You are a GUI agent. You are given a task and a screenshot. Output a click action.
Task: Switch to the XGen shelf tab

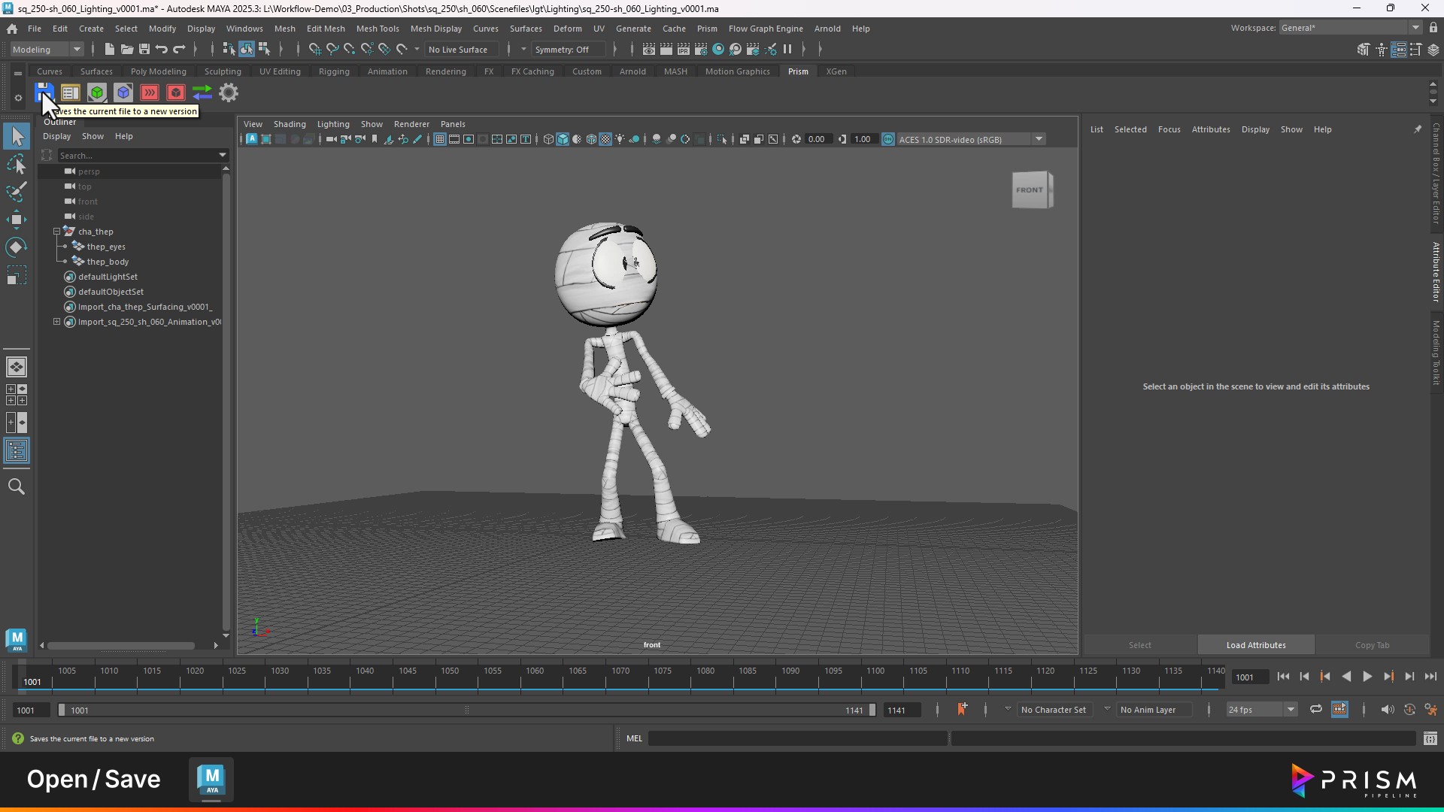tap(836, 71)
